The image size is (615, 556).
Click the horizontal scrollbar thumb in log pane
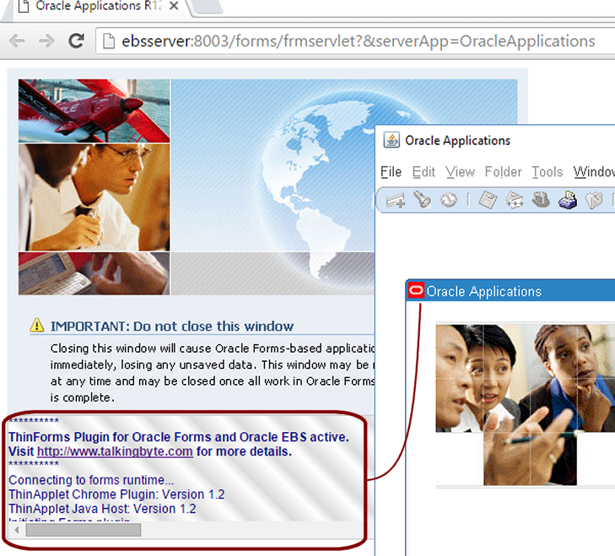coord(84,530)
